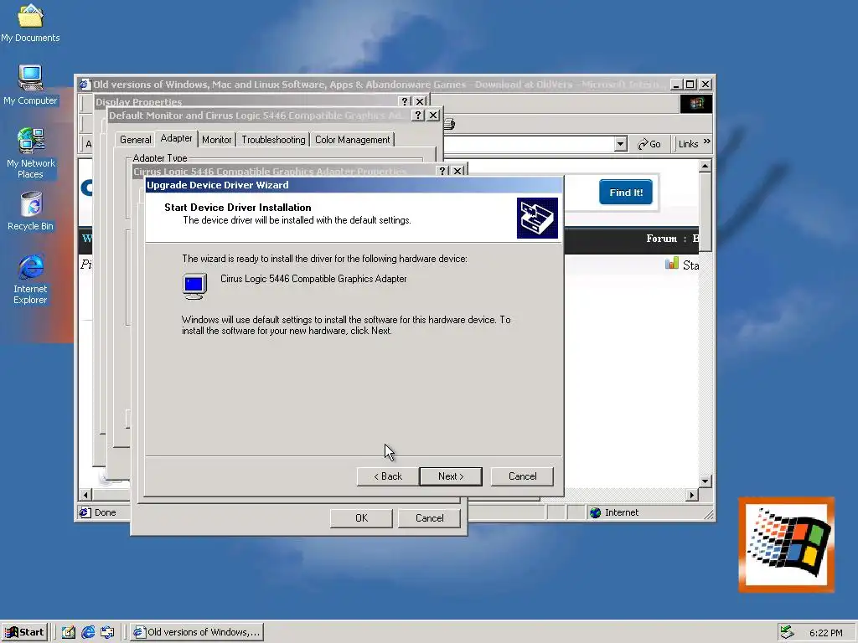
Task: Launch Outlook Express from Quick Launch
Action: [x=107, y=632]
